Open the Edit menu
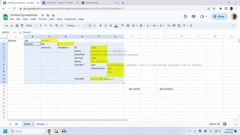Viewport: 240px width, 135px height. 18,19
